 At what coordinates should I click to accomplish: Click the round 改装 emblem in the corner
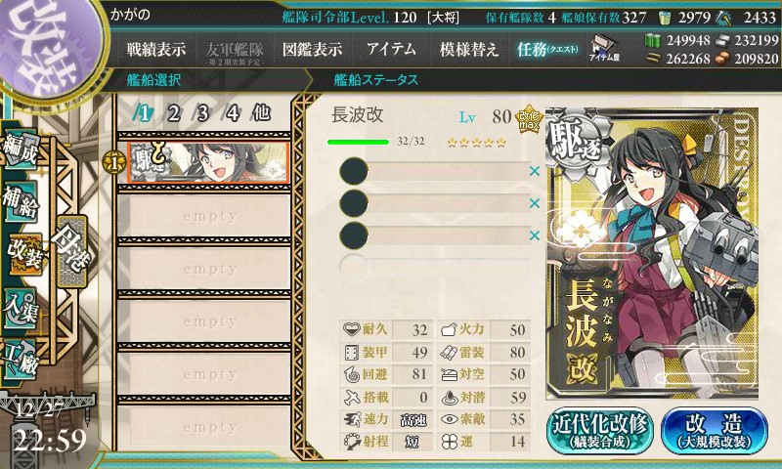point(49,46)
